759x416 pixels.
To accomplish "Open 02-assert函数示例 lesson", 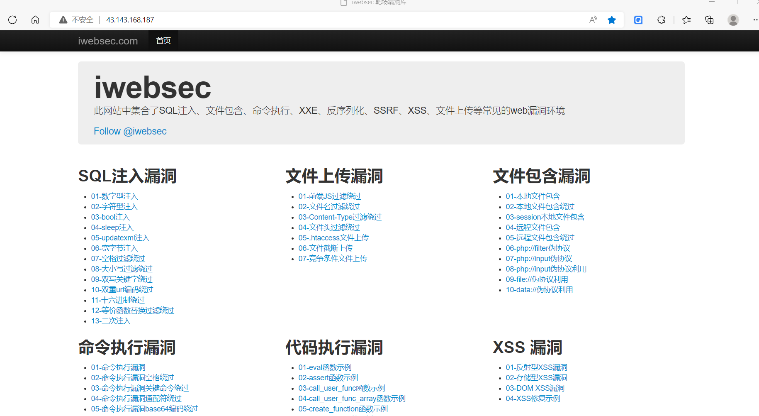I will 328,378.
